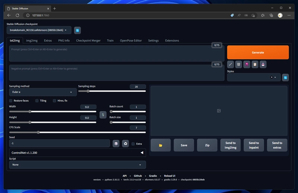The image size is (298, 193).
Task: Clear Styles selection with the X
Action: (272, 77)
